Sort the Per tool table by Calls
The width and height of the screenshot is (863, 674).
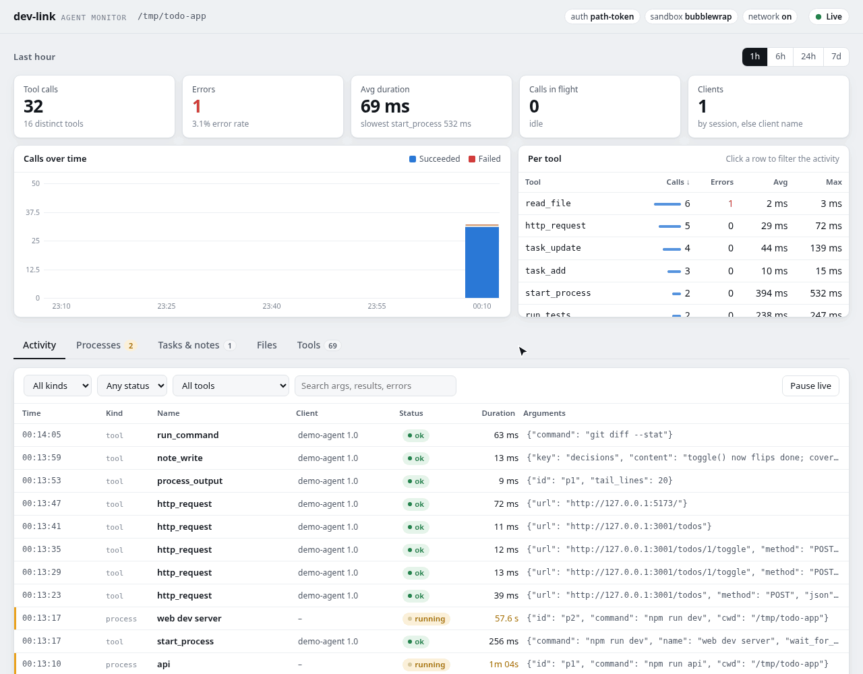[x=678, y=182]
